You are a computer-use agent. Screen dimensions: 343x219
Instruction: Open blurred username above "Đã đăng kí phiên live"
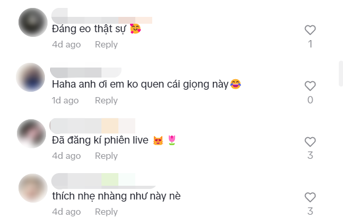(92, 126)
